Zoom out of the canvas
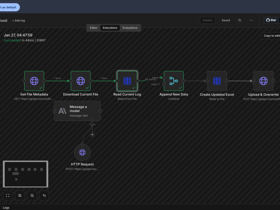 click(x=32, y=195)
